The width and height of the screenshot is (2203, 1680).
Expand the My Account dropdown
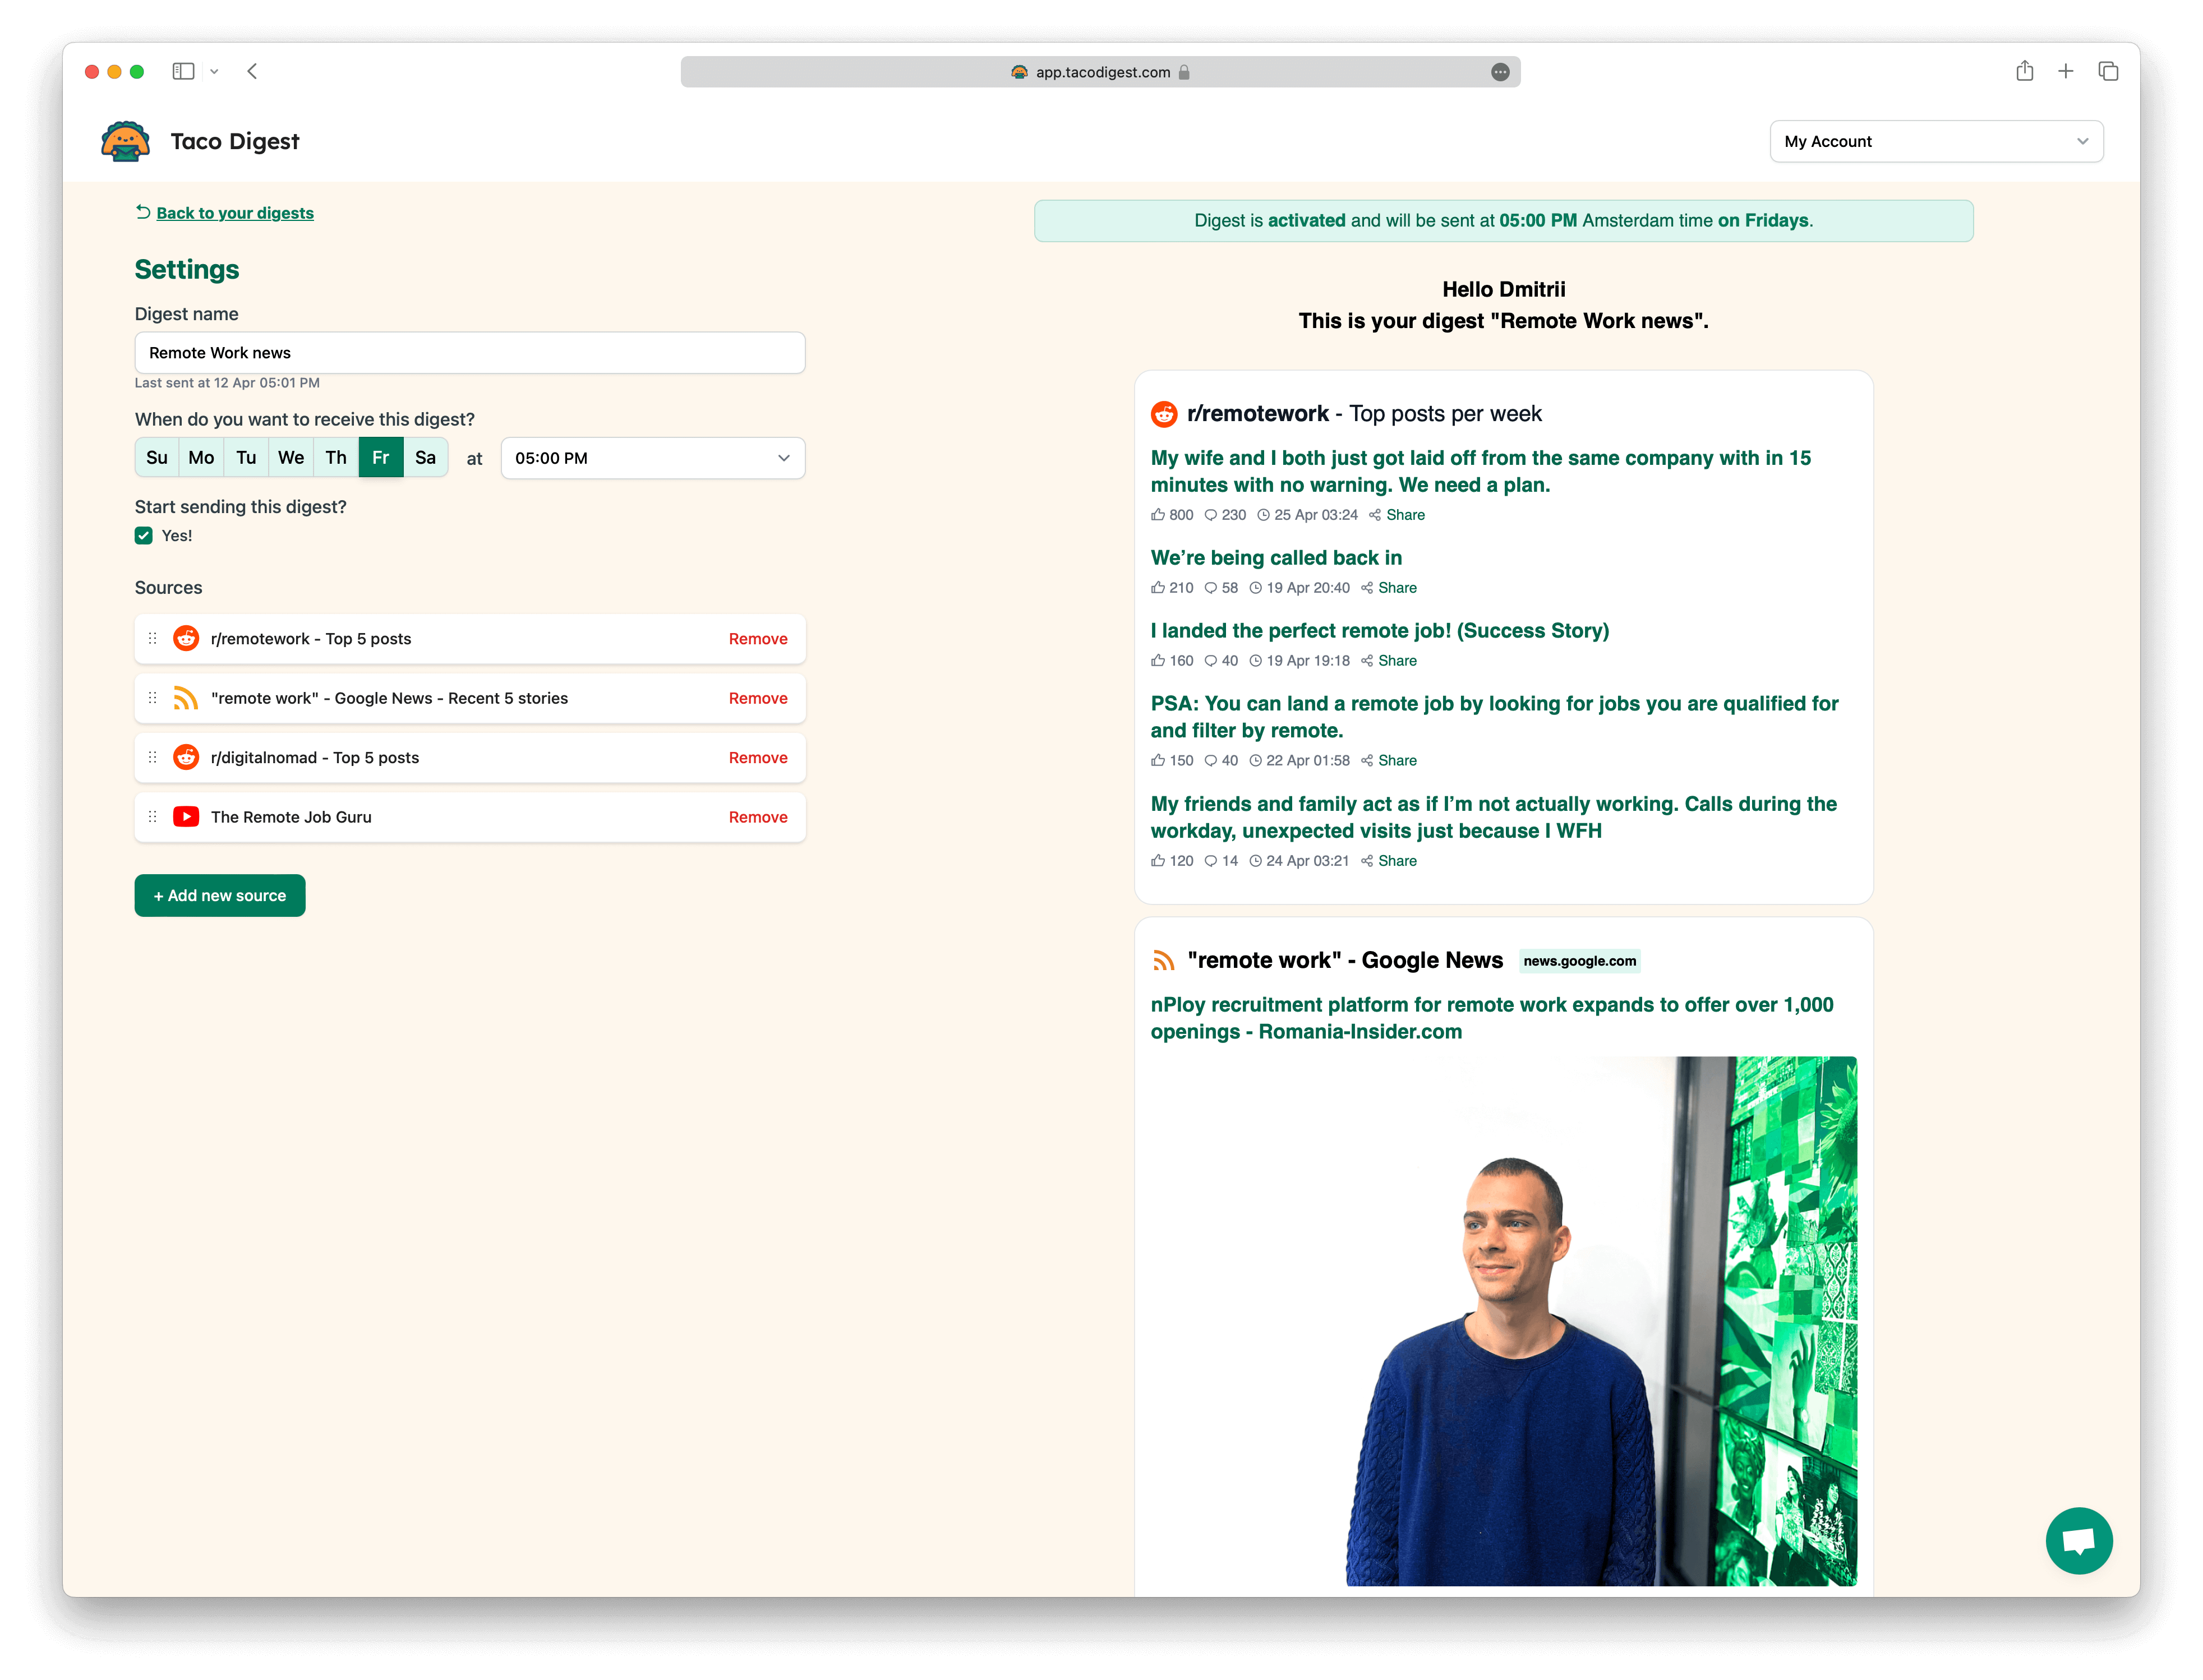click(1936, 141)
